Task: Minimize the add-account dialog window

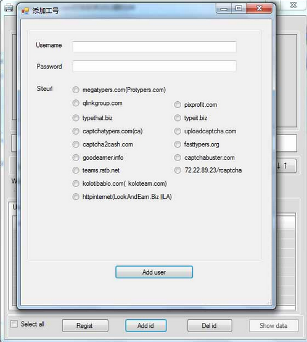Action: click(224, 9)
